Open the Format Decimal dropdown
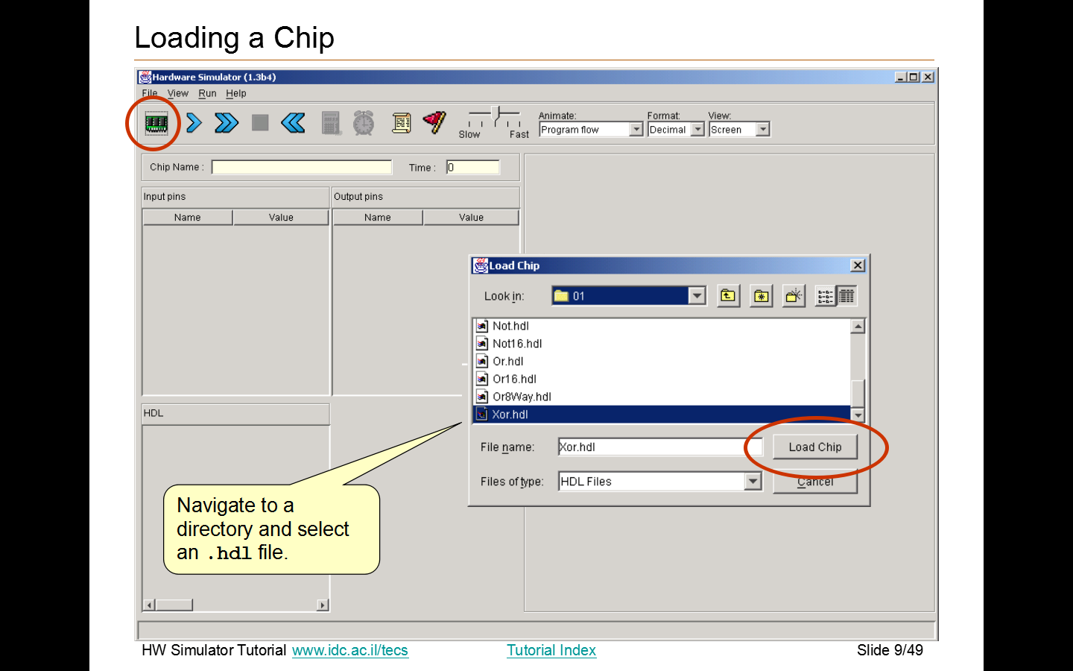Screen dimensions: 1073x671 click(x=697, y=130)
